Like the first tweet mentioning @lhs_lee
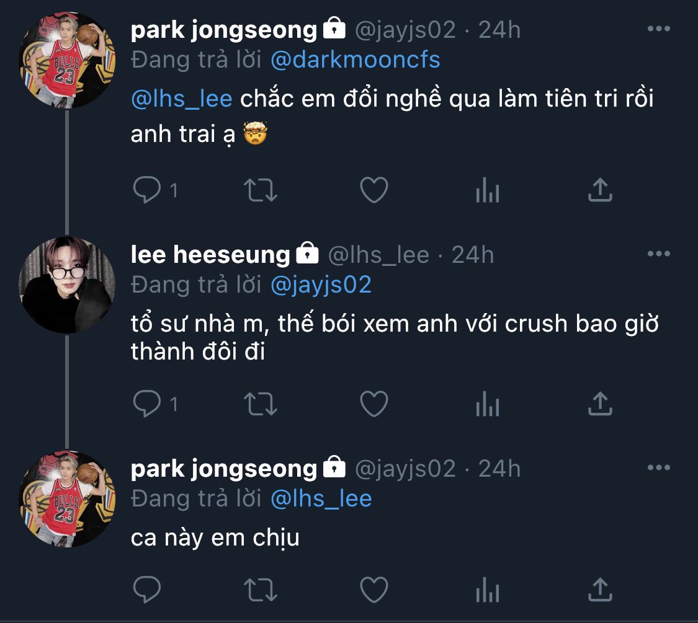698x623 pixels. click(374, 190)
